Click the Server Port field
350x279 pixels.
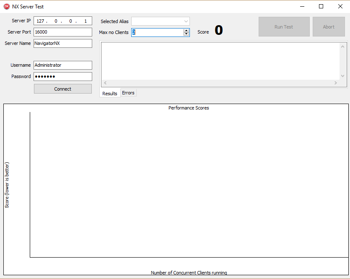pyautogui.click(x=63, y=32)
